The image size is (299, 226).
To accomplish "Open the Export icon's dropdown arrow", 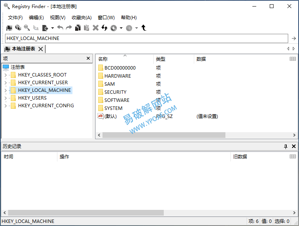I will [52, 28].
